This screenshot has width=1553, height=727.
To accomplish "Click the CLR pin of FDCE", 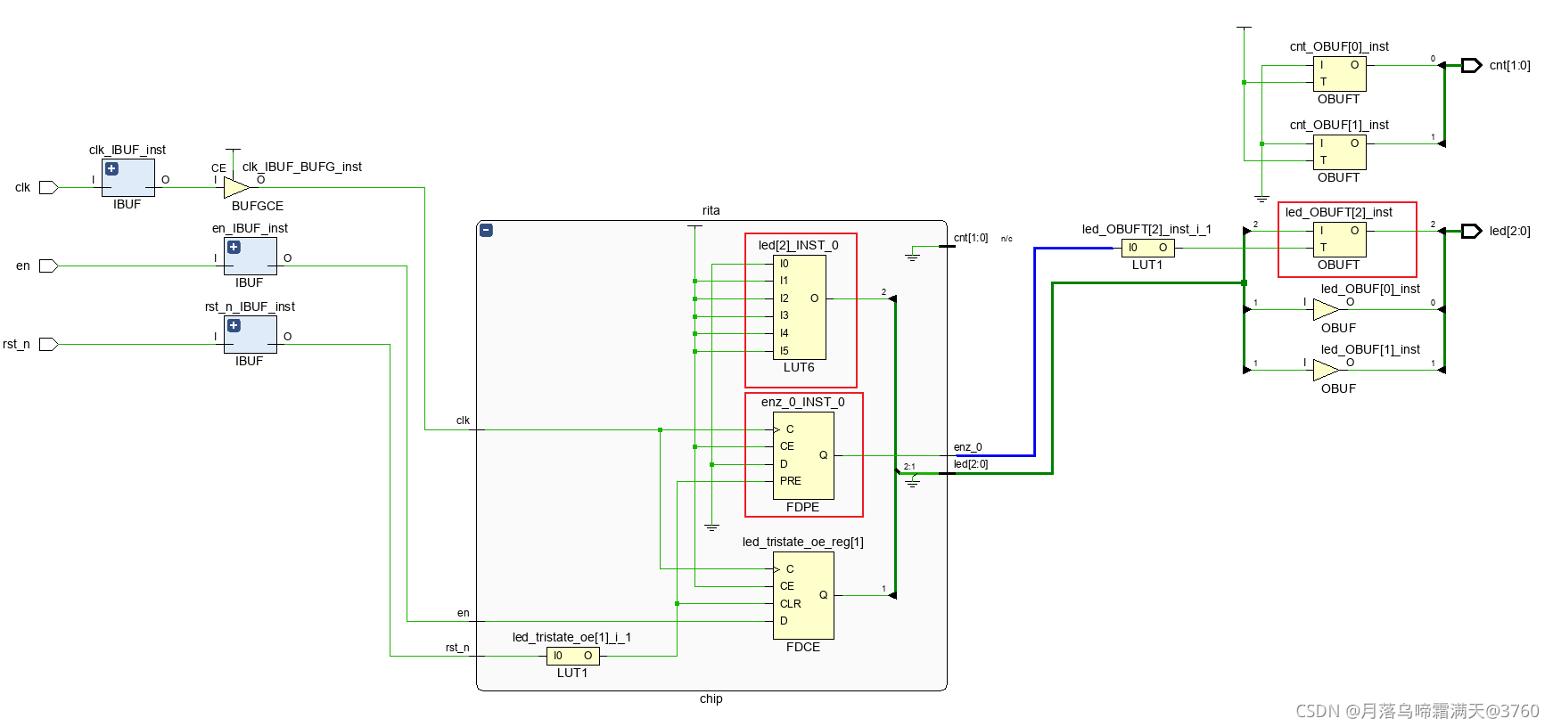I will click(x=791, y=604).
